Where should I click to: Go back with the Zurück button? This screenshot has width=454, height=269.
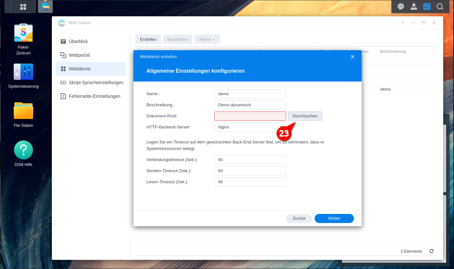point(299,218)
